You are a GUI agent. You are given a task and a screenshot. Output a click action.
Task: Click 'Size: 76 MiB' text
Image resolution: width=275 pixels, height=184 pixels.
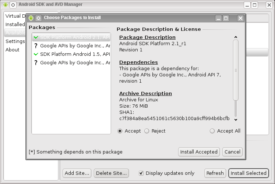134,106
